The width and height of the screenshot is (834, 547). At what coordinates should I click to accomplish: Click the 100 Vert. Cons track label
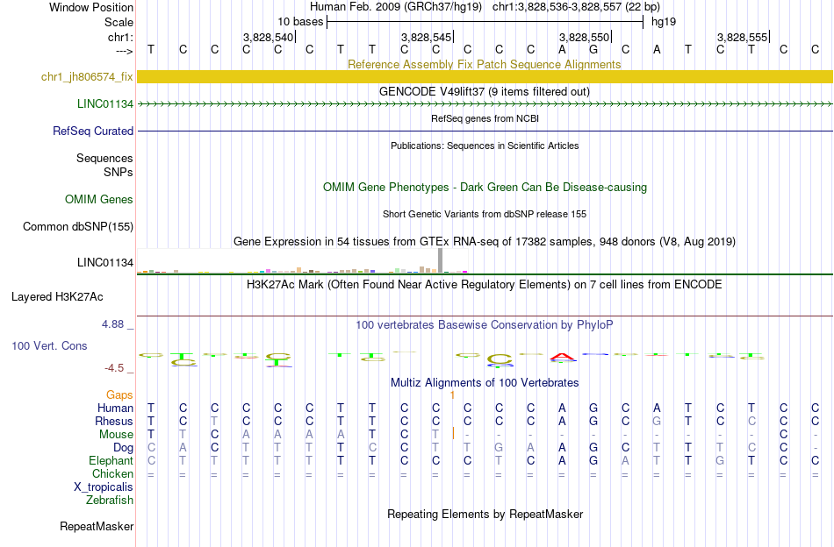coord(49,345)
